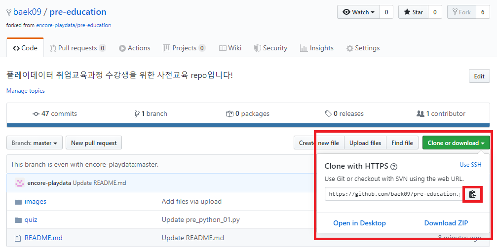Open the Wiki tab

click(230, 48)
